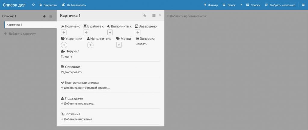Click the Получено label

[x=70, y=26]
